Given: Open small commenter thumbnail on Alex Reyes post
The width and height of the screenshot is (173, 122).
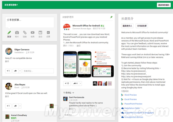Looking at the screenshot, I should tap(52, 106).
